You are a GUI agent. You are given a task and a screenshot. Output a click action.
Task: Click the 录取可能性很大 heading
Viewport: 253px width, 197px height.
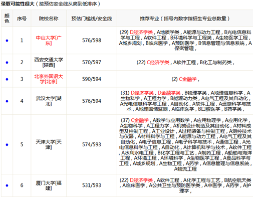pyautogui.click(x=18, y=4)
